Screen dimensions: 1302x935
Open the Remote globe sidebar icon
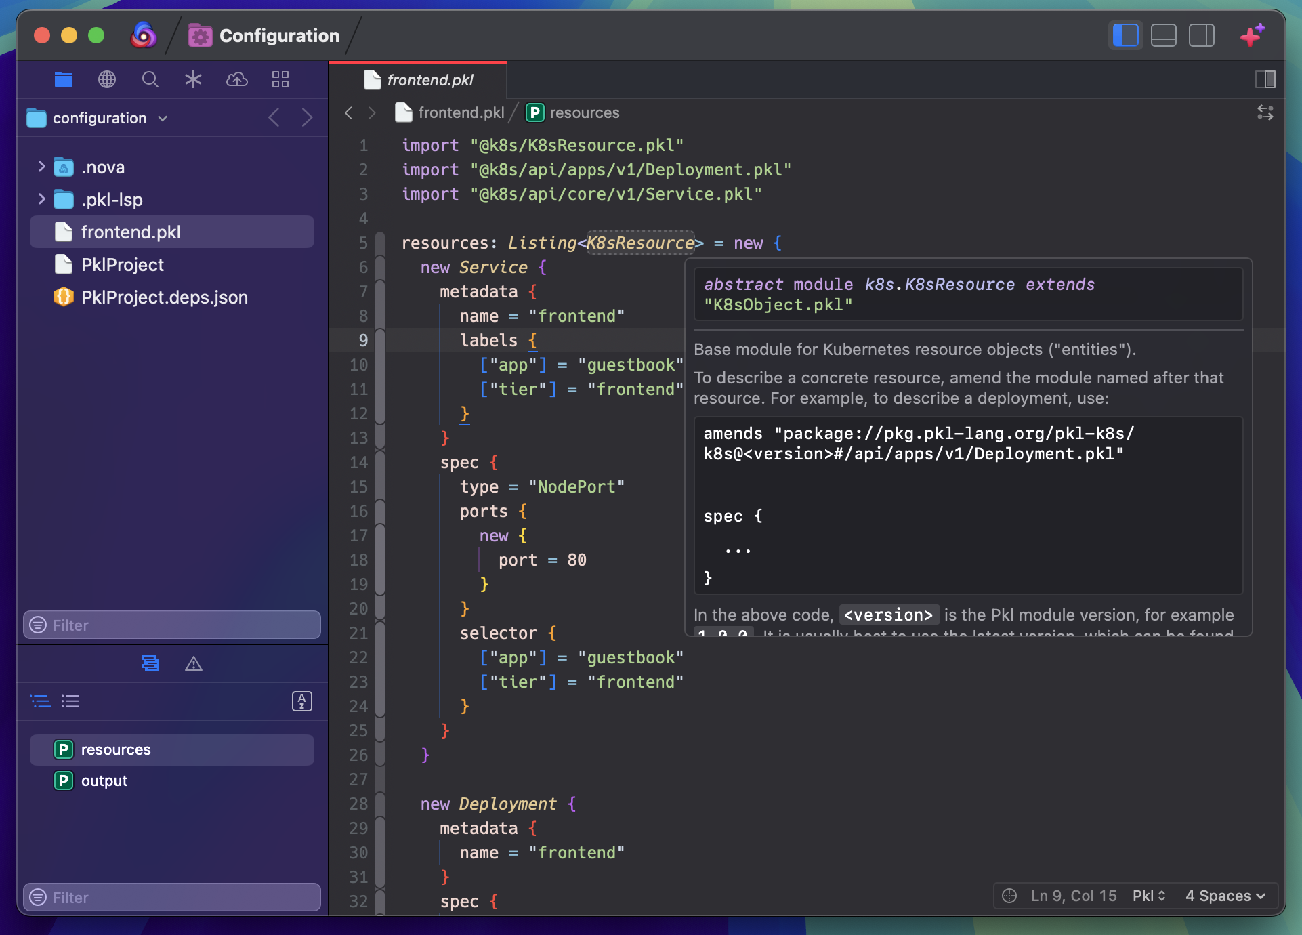point(107,79)
